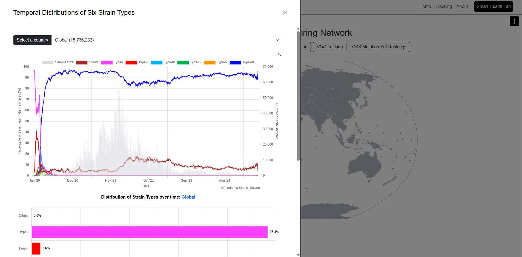Toggle the Others legend swatch

[82, 63]
